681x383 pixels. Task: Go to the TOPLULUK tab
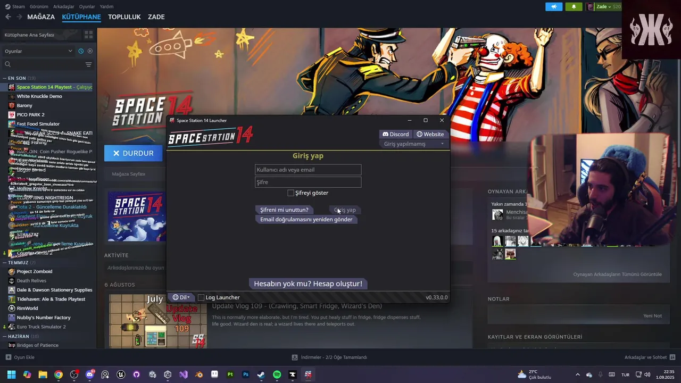(124, 17)
